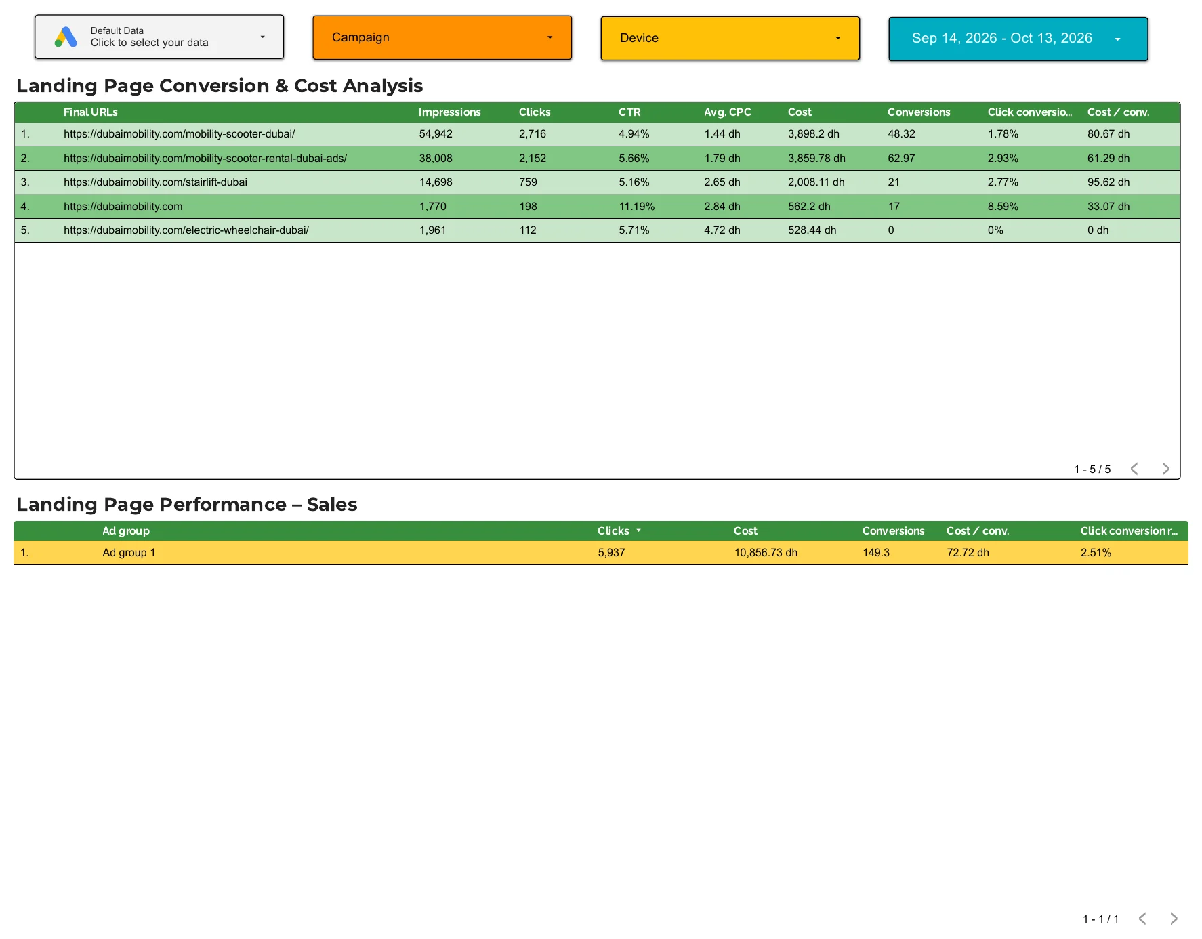Screen dimensions: 1202x939
Task: Click the 62.97 conversions value
Action: pyautogui.click(x=901, y=159)
